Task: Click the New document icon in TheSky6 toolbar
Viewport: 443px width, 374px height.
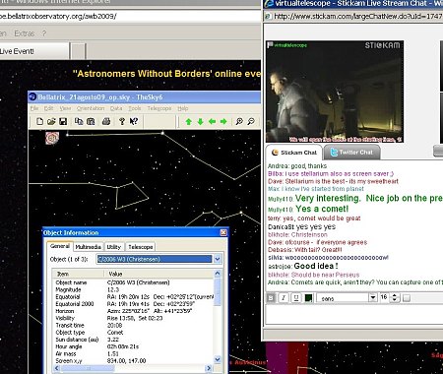Action: 39,121
